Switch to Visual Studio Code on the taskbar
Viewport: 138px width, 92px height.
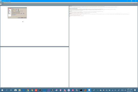pyautogui.click(x=44, y=90)
